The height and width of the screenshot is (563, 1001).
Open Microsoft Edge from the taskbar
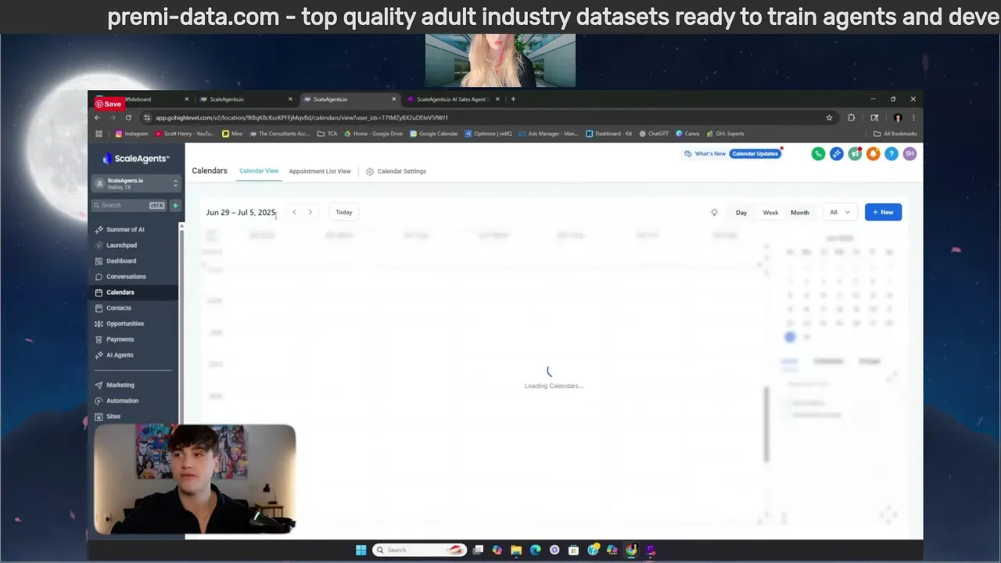[536, 550]
